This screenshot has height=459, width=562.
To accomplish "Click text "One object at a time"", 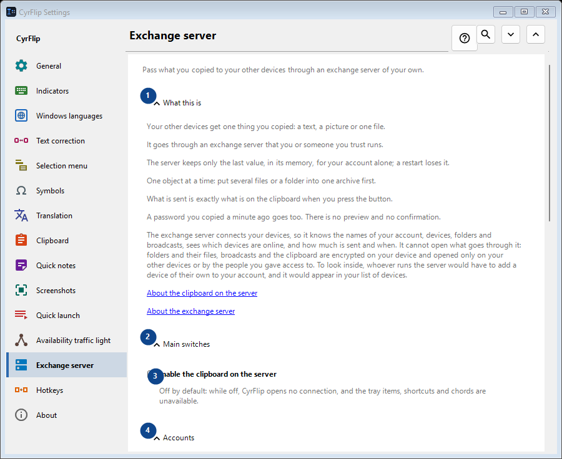I will click(180, 181).
